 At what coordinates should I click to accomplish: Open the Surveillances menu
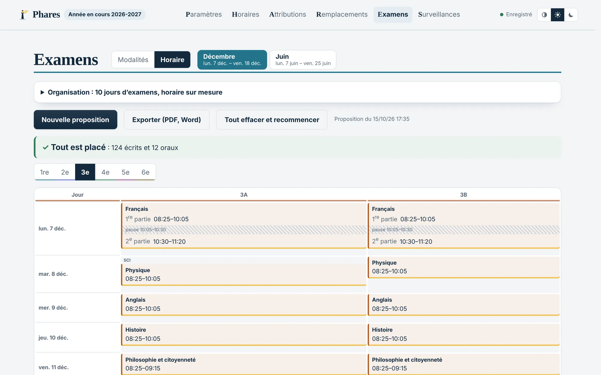(x=439, y=14)
